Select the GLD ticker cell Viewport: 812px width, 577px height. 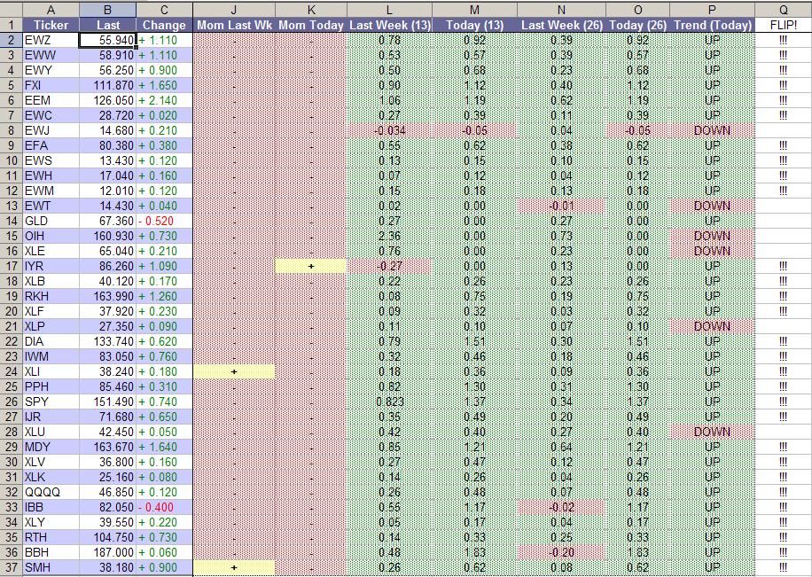(x=51, y=221)
